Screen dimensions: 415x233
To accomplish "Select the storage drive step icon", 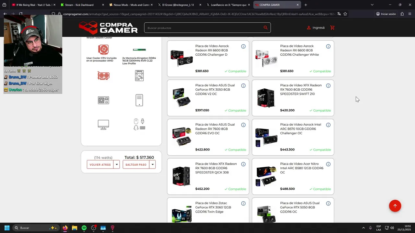I will [139, 76].
